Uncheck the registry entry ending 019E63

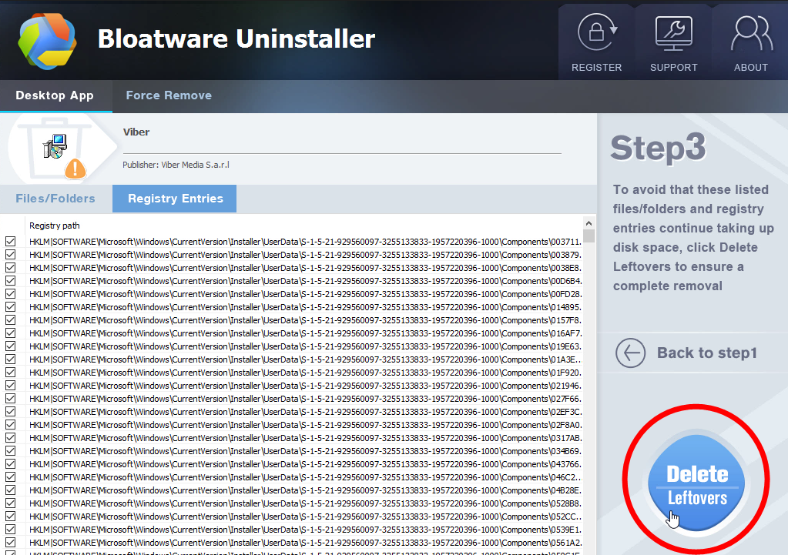10,346
